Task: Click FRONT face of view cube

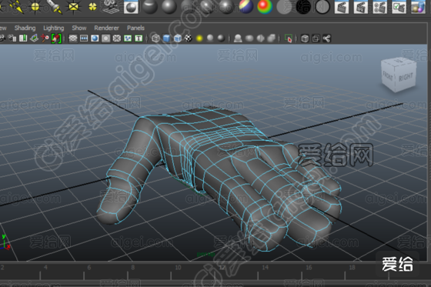Action: [388, 76]
